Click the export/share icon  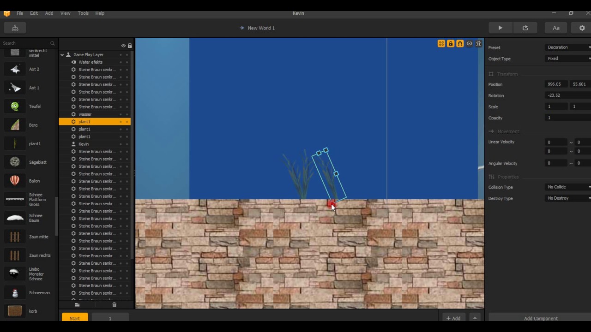pyautogui.click(x=525, y=28)
